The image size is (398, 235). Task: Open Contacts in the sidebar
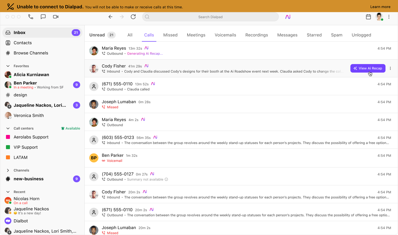pos(42,43)
